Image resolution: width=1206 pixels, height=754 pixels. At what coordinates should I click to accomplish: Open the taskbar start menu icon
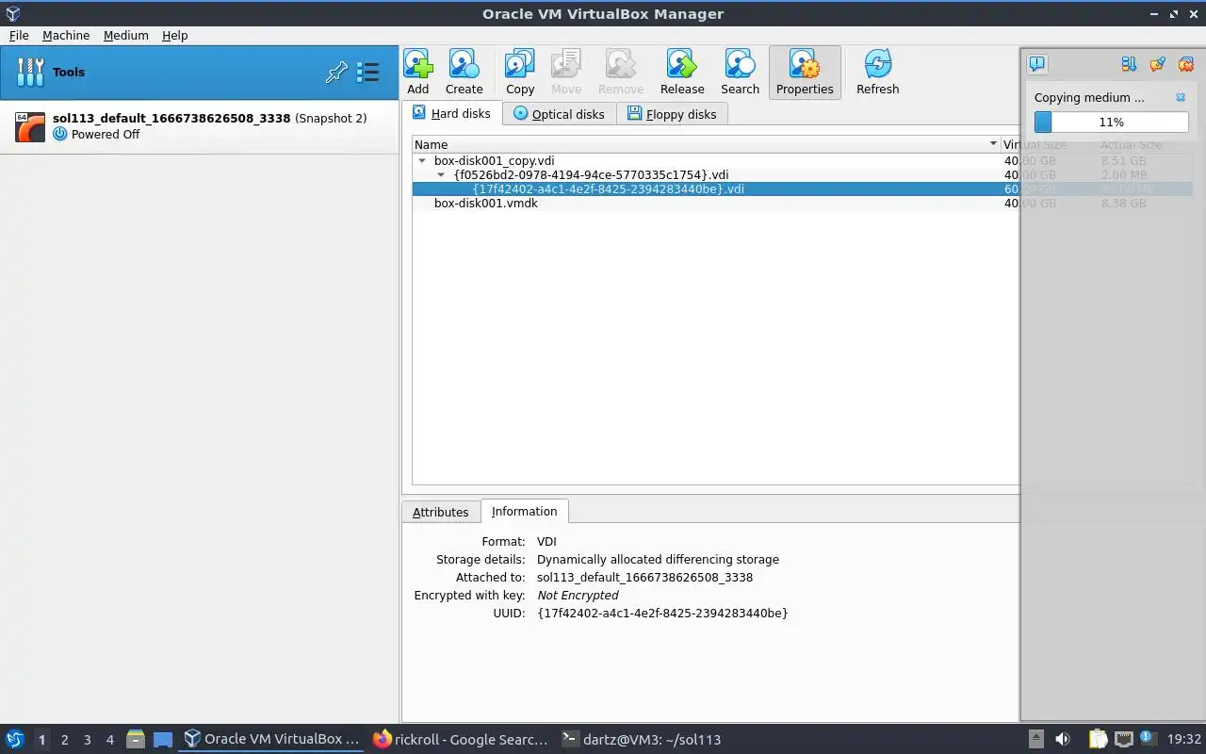coord(15,739)
